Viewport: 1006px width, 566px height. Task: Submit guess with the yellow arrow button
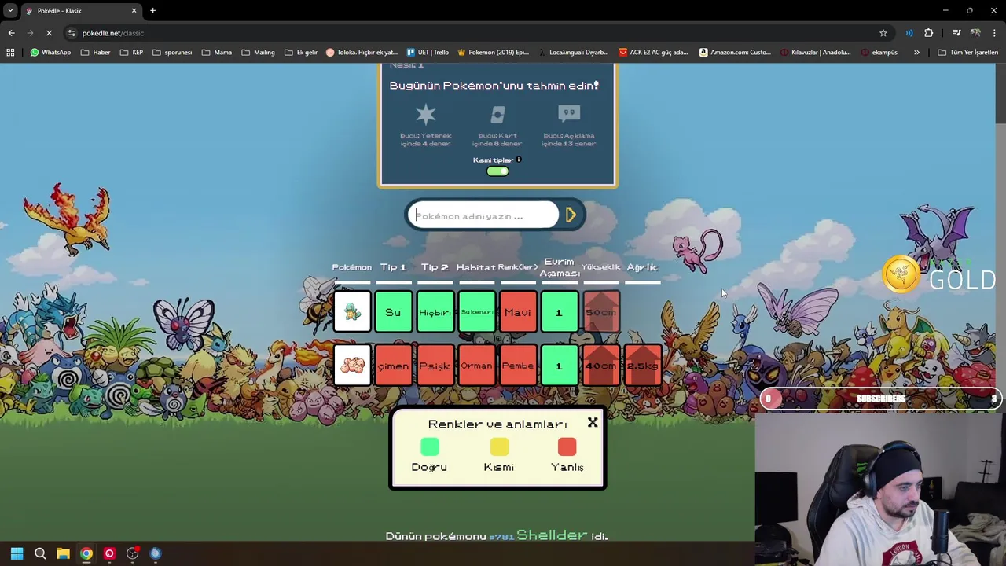[571, 215]
